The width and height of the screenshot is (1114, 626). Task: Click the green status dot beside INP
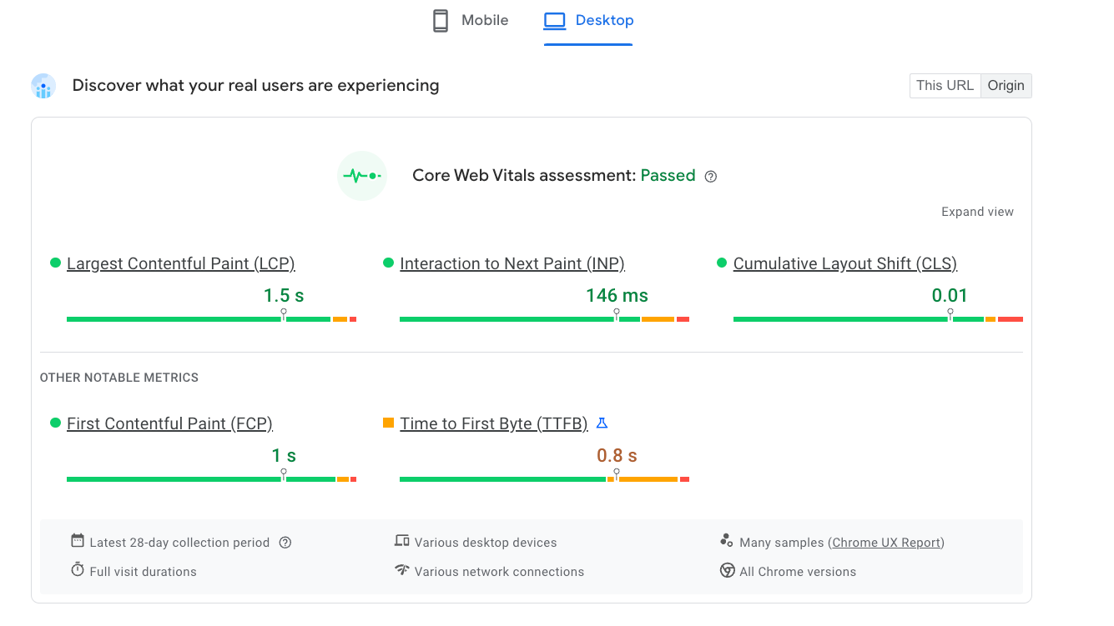pos(388,263)
